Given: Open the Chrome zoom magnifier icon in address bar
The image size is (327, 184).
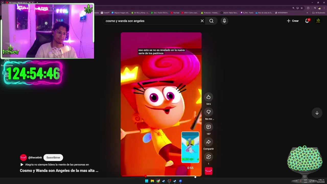Looking at the screenshot, I should tap(294, 8).
